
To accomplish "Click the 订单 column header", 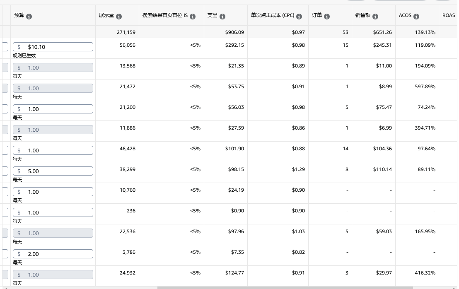I will 317,16.
